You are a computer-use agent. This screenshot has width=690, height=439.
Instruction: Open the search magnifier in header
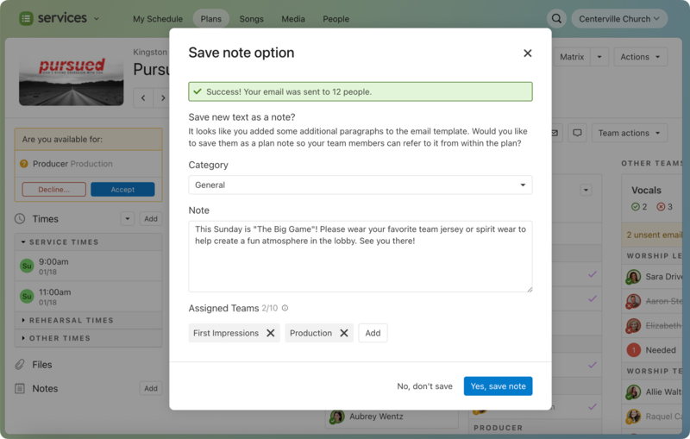pyautogui.click(x=557, y=18)
